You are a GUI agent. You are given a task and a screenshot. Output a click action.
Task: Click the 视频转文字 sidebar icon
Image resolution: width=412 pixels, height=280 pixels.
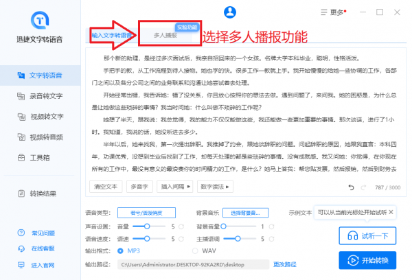[21, 117]
